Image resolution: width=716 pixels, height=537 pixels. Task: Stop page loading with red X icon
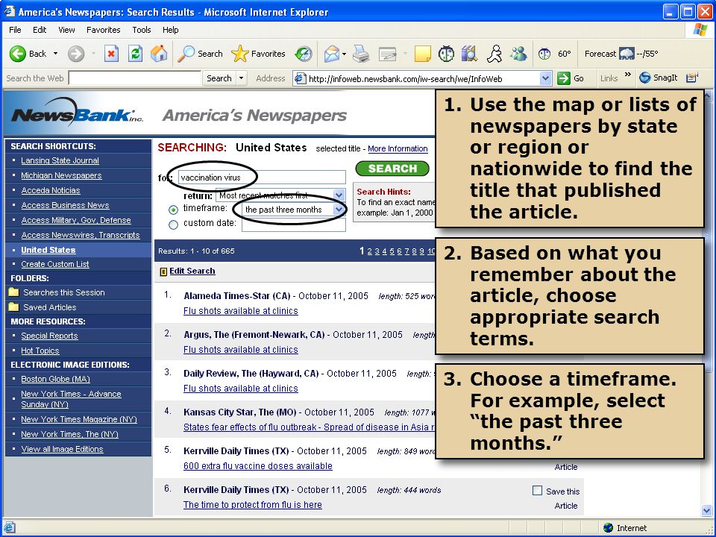(x=111, y=54)
